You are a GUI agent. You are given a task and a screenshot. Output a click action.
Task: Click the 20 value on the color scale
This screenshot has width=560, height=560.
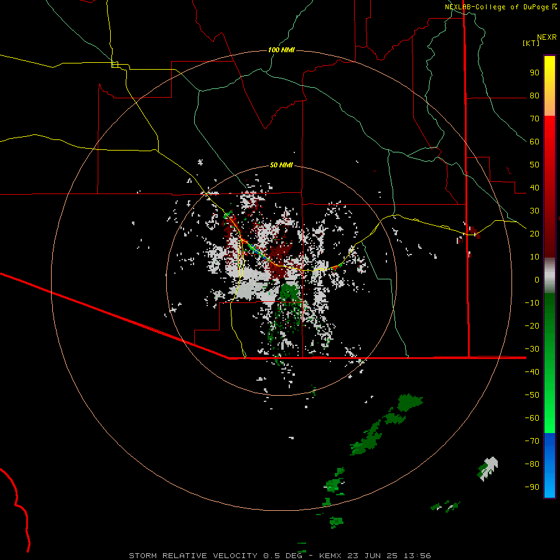pyautogui.click(x=534, y=233)
